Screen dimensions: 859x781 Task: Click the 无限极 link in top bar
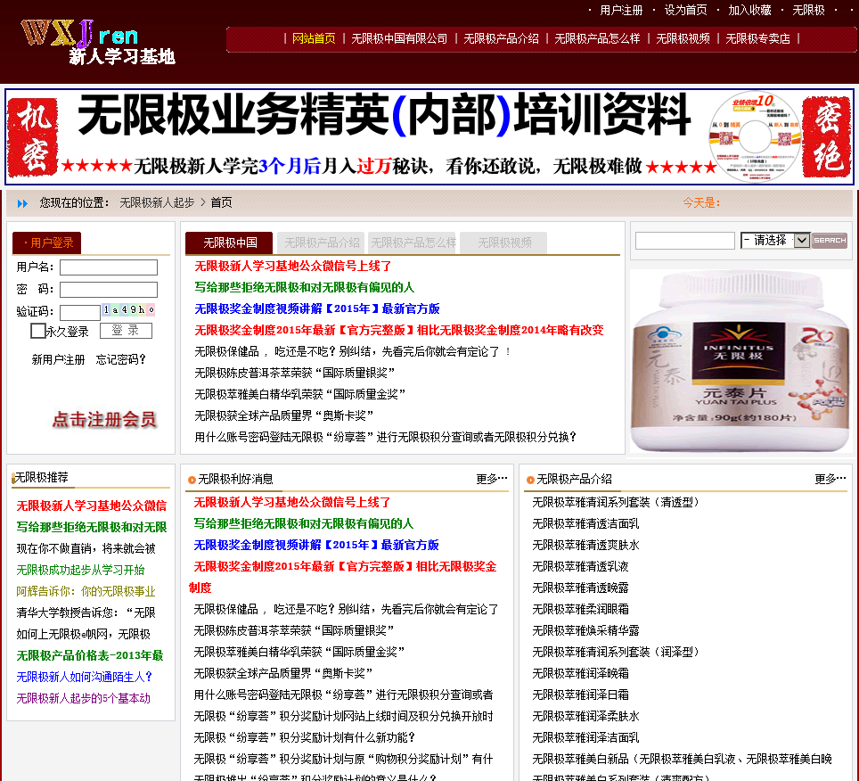pyautogui.click(x=808, y=10)
